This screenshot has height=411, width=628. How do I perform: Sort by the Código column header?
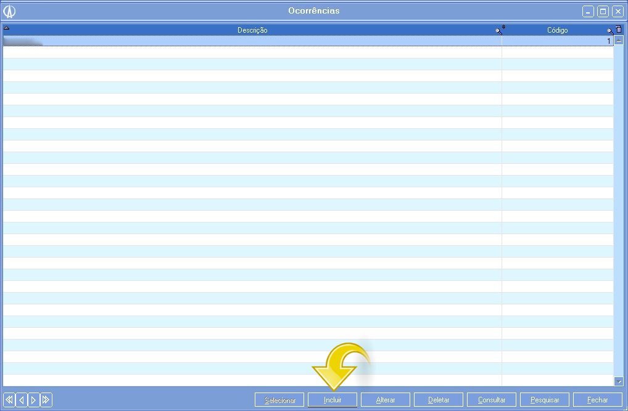point(557,30)
